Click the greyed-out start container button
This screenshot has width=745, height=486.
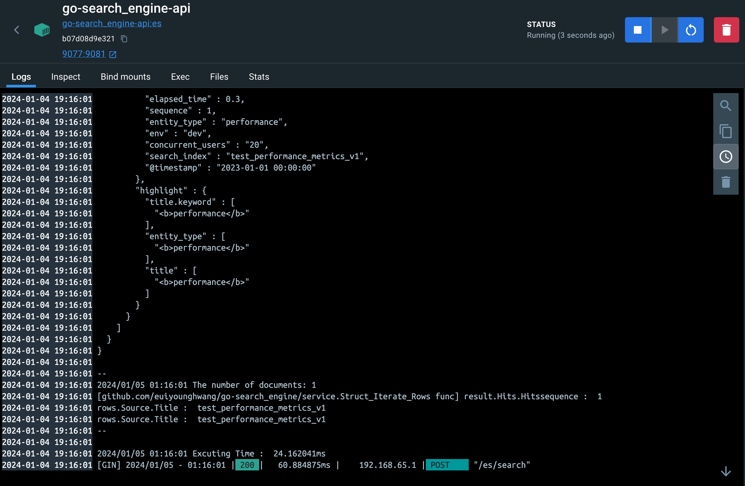(664, 30)
